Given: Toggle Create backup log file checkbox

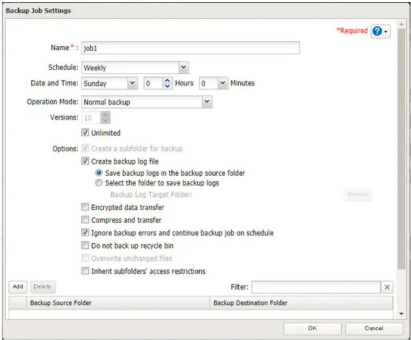Looking at the screenshot, I should coord(85,161).
